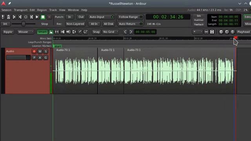Toggle the Auto Return button
Viewport: 251px width, 141px height.
(x=130, y=24)
